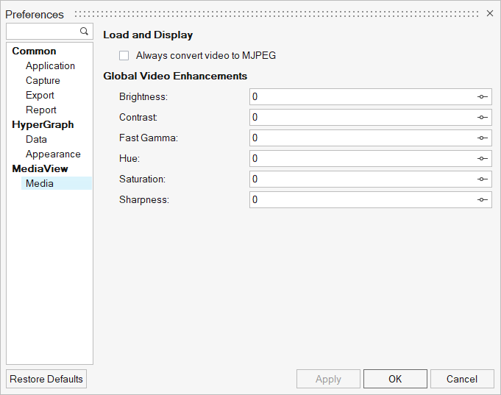Select the Appearance preferences item

pos(53,154)
